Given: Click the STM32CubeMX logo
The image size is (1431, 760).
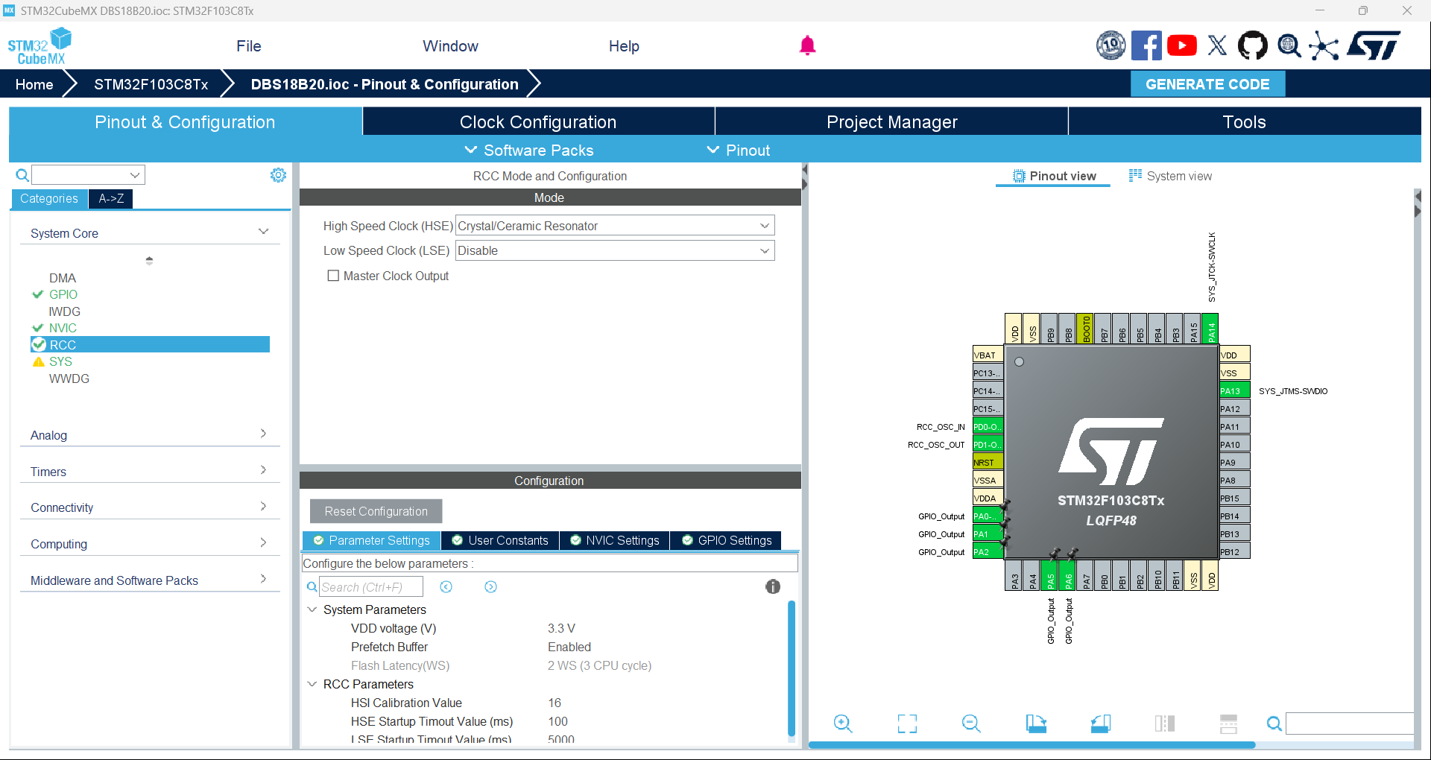Looking at the screenshot, I should coord(40,46).
